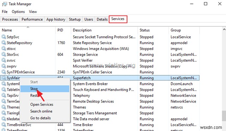
Task: Click the netsvcs group in Themes row
Action: 177,107
